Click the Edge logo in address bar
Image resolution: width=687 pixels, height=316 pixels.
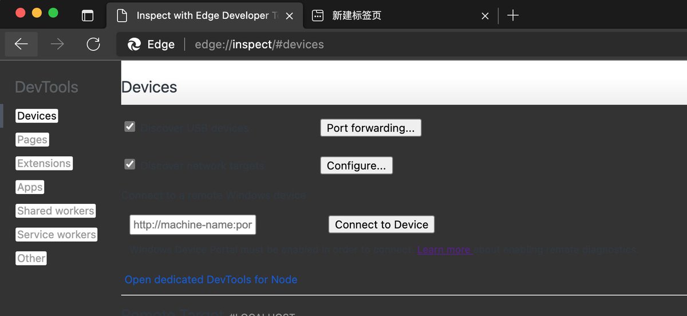pos(134,45)
